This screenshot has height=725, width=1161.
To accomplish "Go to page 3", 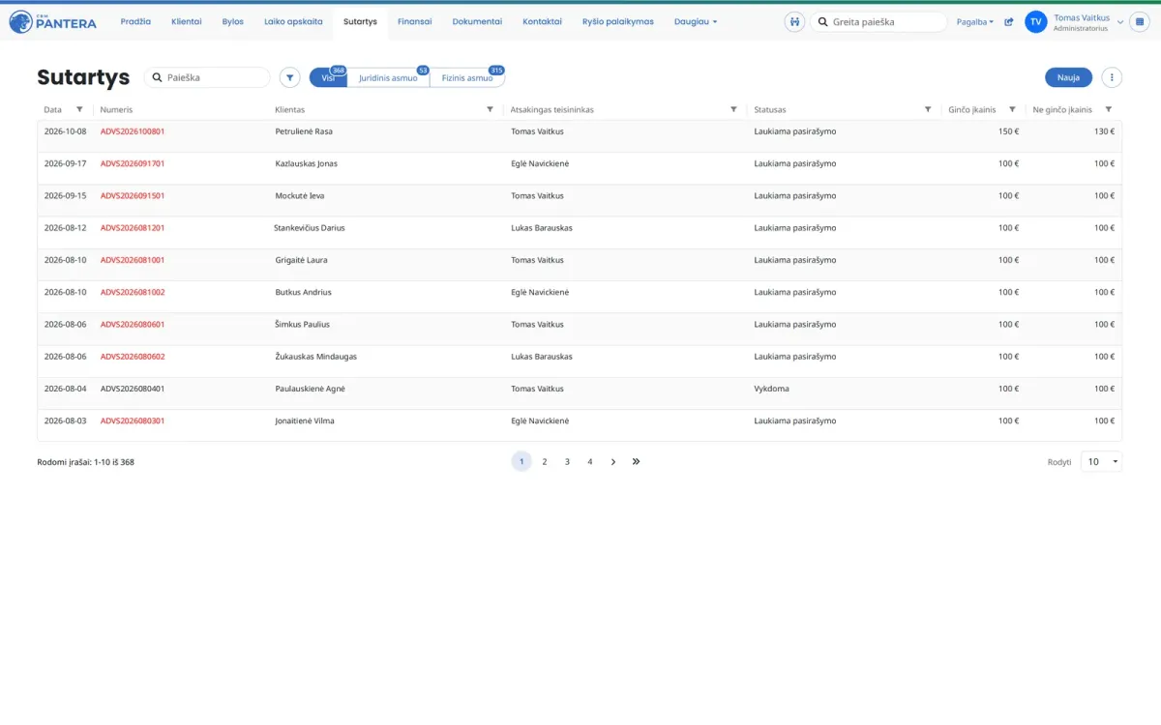I will (567, 462).
